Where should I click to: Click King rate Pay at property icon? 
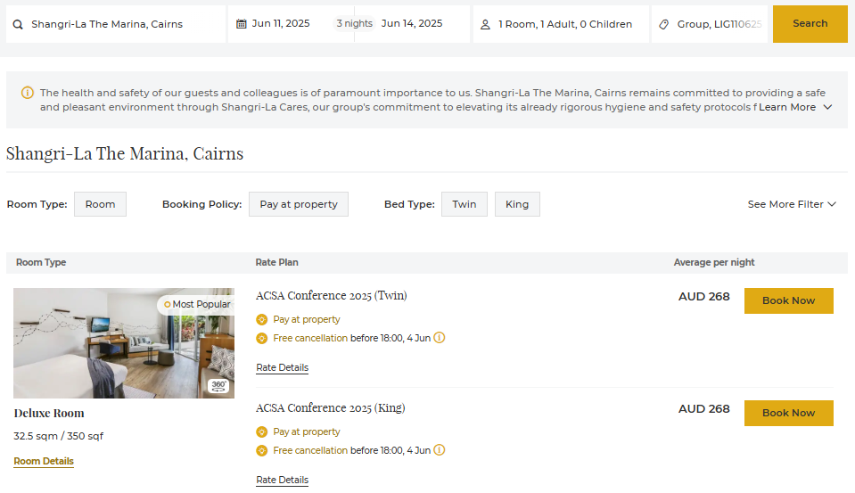(x=262, y=431)
